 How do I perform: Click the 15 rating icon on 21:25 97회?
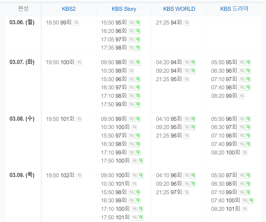186,192
